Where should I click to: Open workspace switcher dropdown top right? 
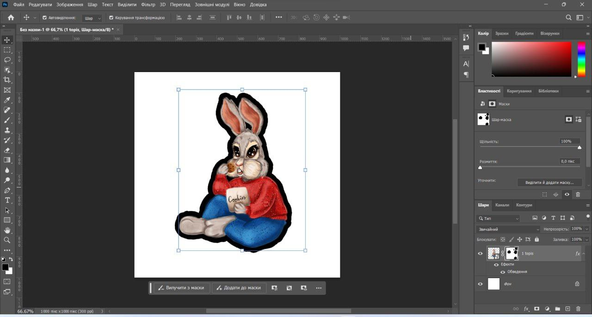pos(582,18)
